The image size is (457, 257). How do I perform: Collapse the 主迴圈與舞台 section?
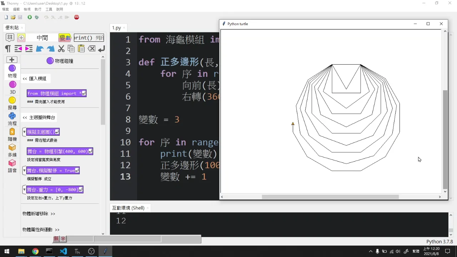tap(39, 117)
